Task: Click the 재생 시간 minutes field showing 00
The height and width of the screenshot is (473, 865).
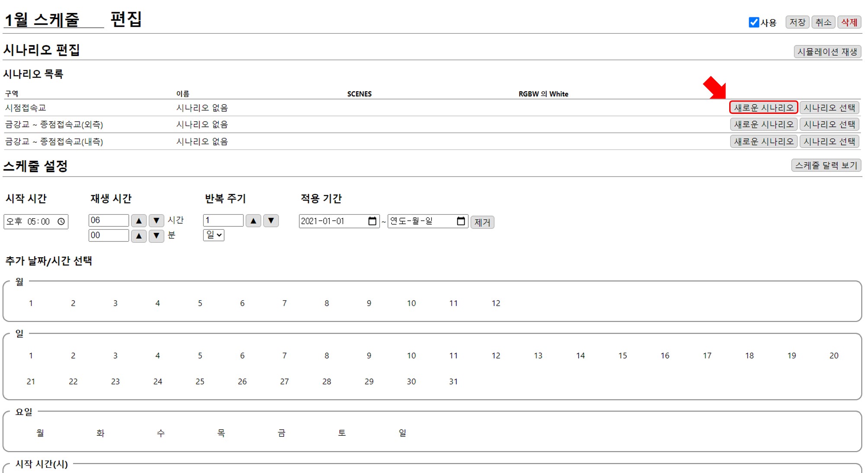Action: coord(109,235)
